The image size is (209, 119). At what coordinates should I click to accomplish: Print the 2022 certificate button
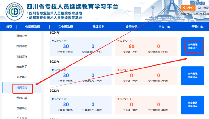[x=192, y=105]
